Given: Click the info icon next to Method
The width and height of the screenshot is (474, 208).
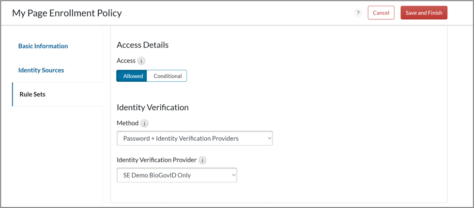Looking at the screenshot, I should [144, 123].
